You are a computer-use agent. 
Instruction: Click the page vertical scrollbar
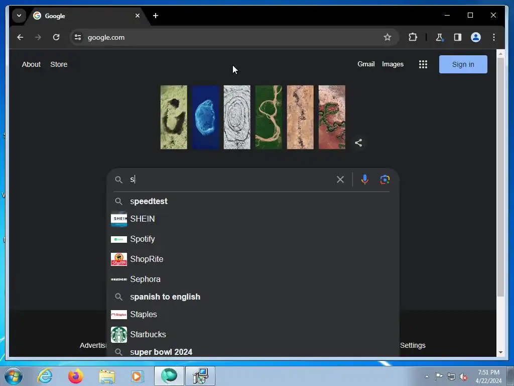(500, 177)
